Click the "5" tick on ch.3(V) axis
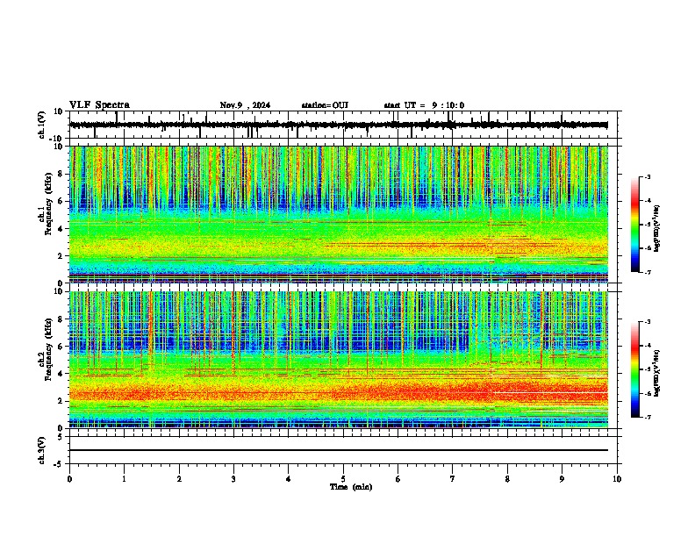 pyautogui.click(x=61, y=437)
